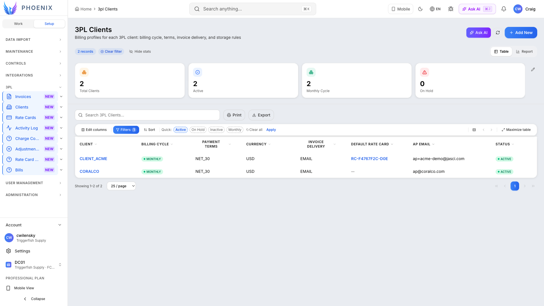Hide stats cards
The width and height of the screenshot is (544, 306).
(x=140, y=52)
